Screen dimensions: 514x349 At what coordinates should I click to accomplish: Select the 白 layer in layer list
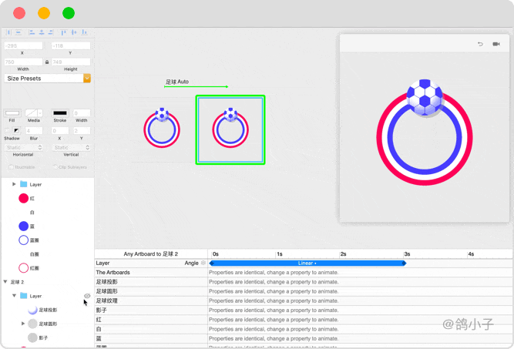[x=32, y=213]
